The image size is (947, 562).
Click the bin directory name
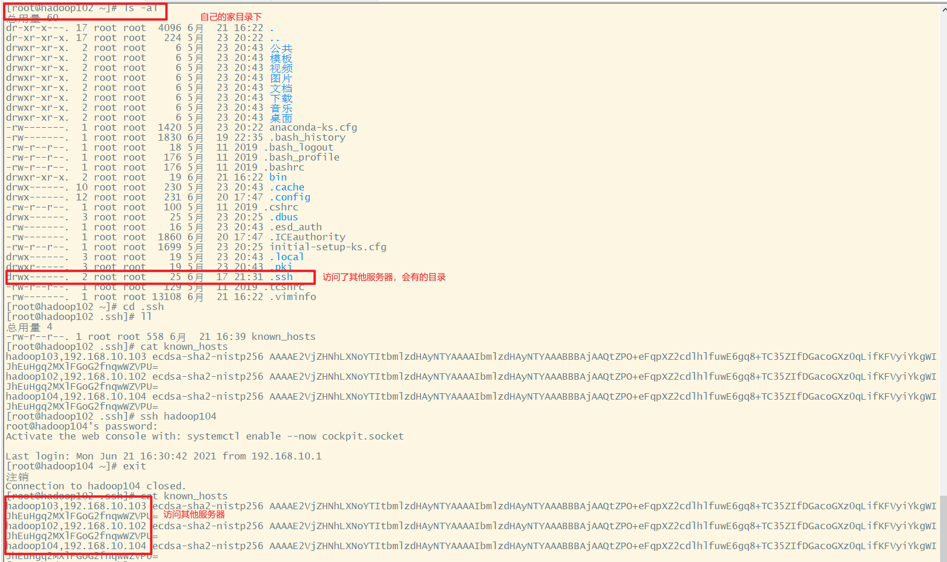tap(278, 177)
